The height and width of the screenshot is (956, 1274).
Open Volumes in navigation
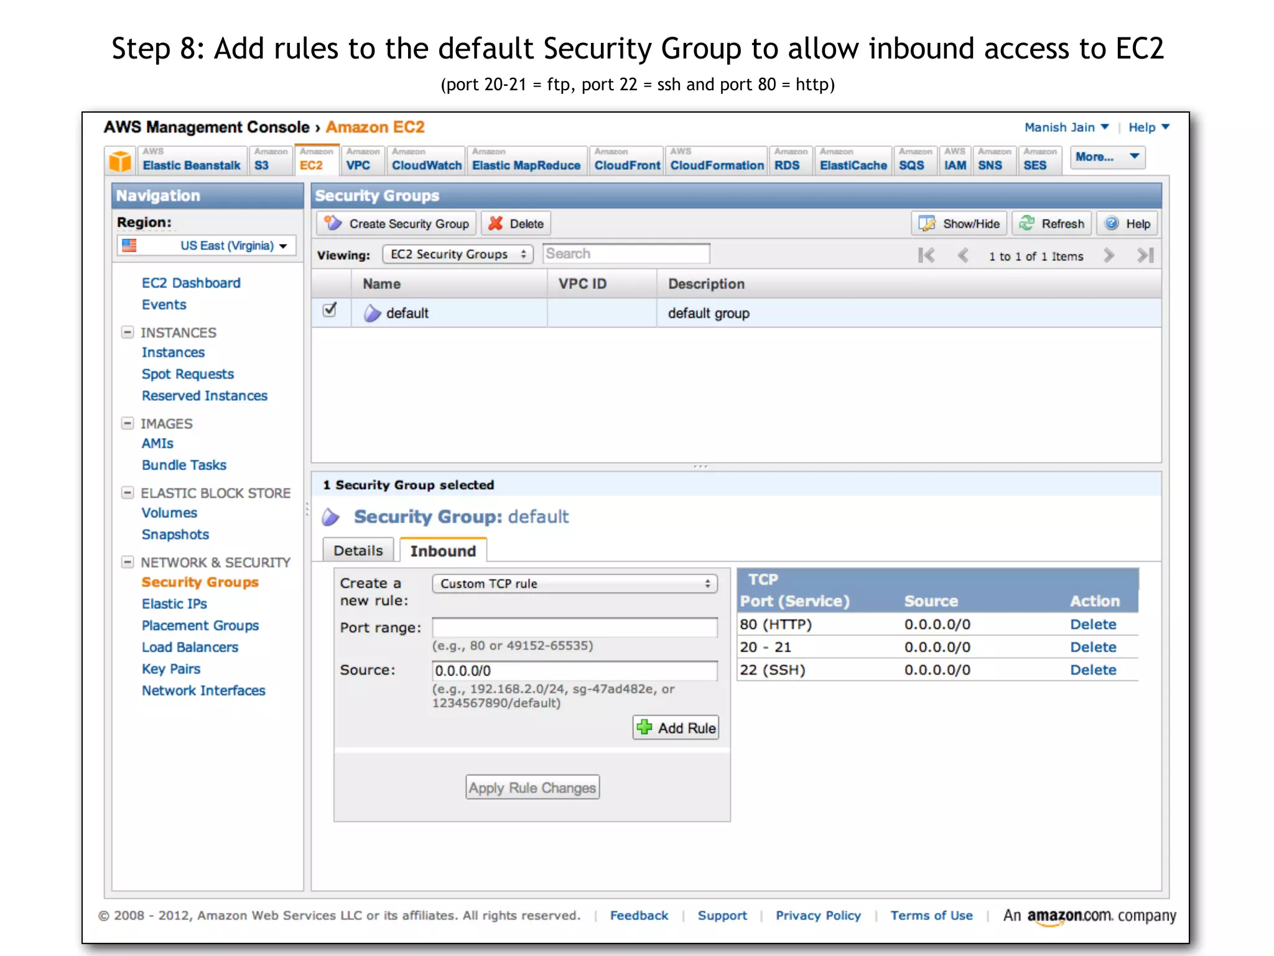[169, 513]
